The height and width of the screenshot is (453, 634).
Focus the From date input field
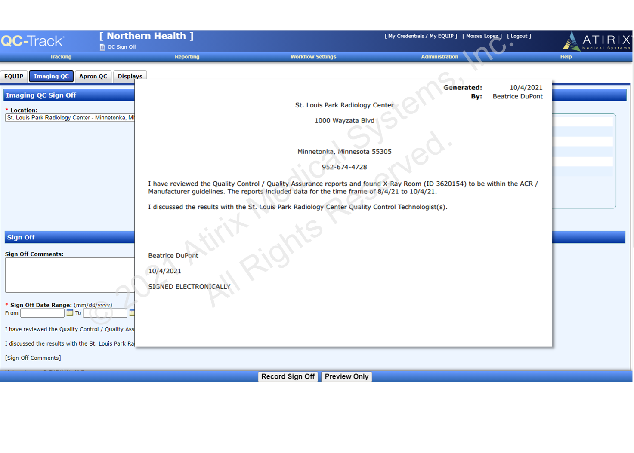42,313
